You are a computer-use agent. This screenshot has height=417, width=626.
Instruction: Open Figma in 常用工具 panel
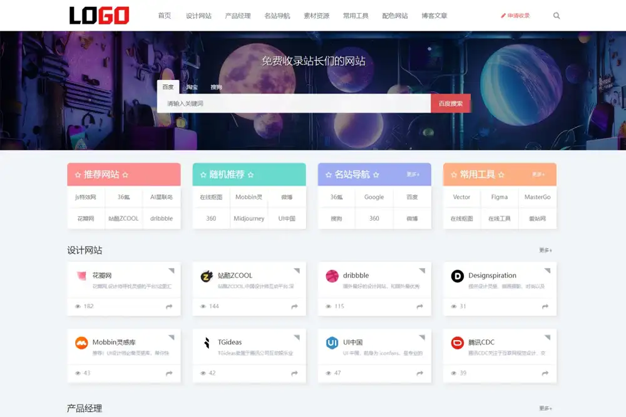[500, 197]
